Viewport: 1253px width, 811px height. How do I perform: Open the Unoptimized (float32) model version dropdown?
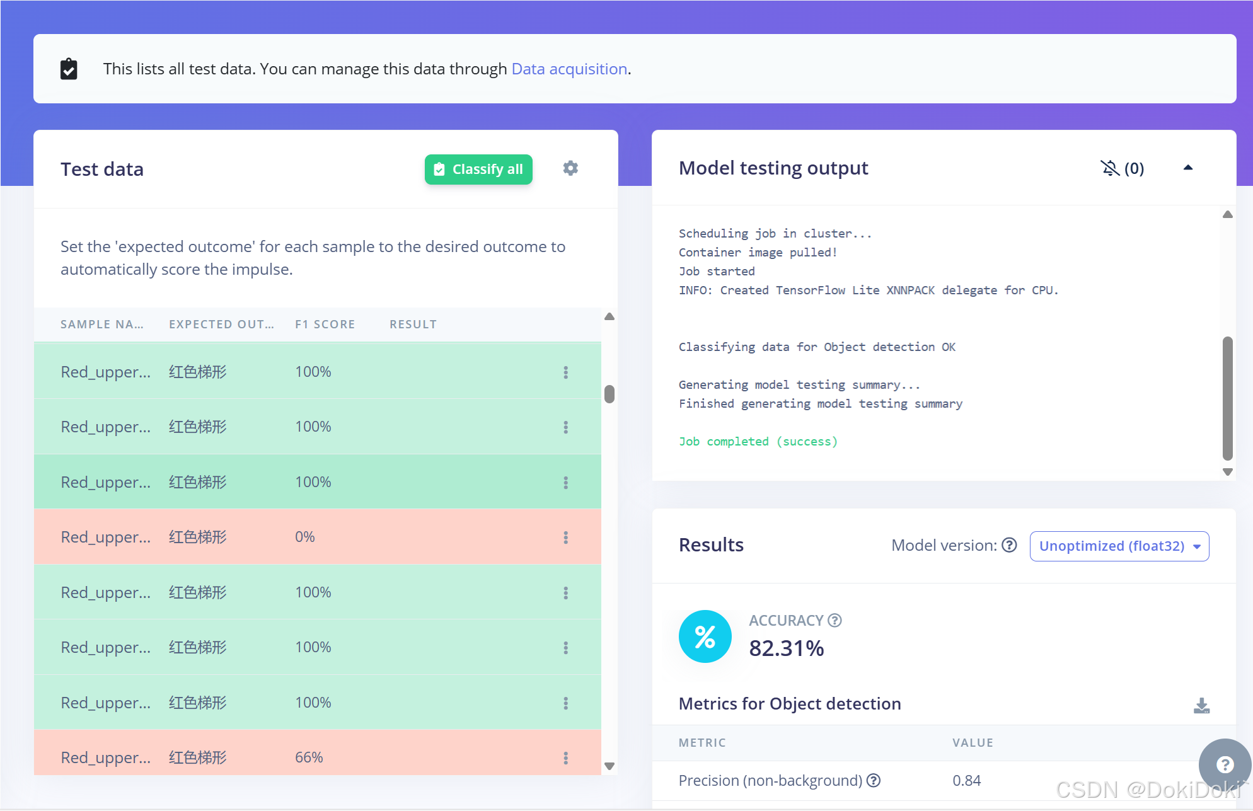click(x=1119, y=546)
